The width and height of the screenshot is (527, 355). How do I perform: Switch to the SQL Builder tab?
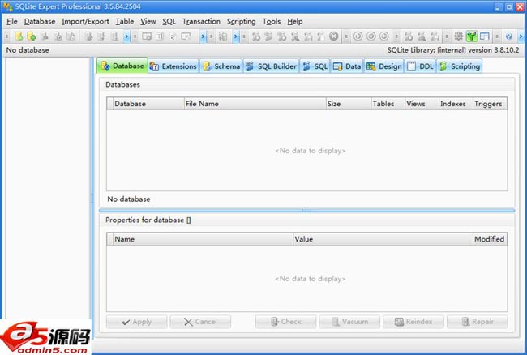272,66
